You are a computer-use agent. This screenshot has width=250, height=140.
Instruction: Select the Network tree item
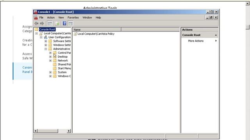click(63, 61)
